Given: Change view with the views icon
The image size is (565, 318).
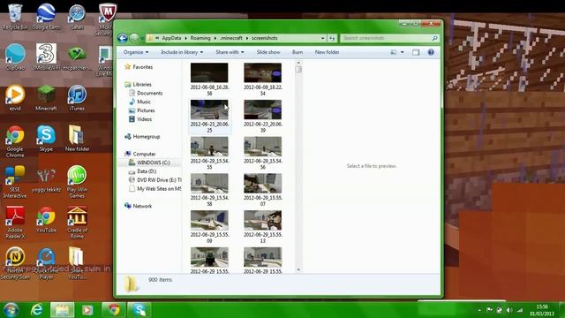Looking at the screenshot, I should click(x=394, y=52).
